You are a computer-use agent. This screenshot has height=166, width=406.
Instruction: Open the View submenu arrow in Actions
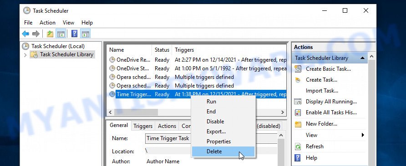click(x=363, y=135)
